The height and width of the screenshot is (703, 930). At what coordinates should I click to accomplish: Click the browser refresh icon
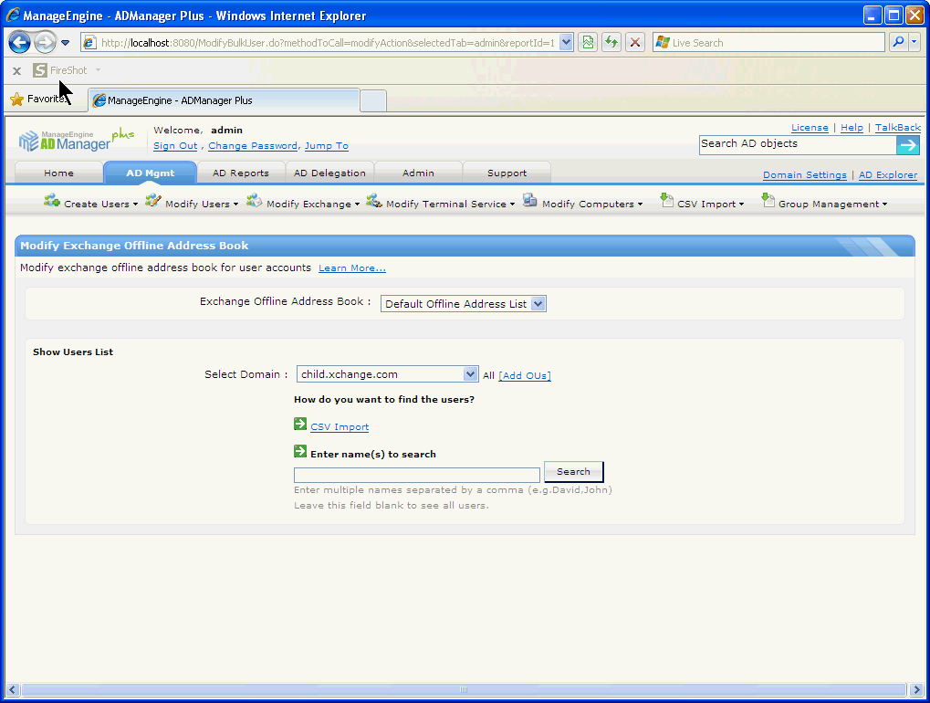coord(611,42)
